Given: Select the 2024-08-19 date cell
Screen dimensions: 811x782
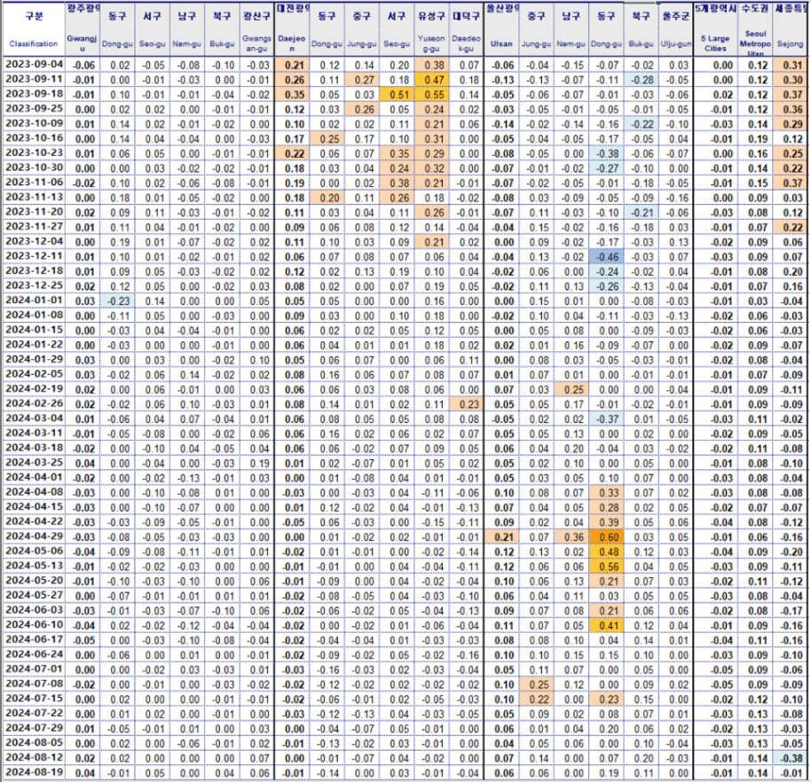Looking at the screenshot, I should point(34,772).
